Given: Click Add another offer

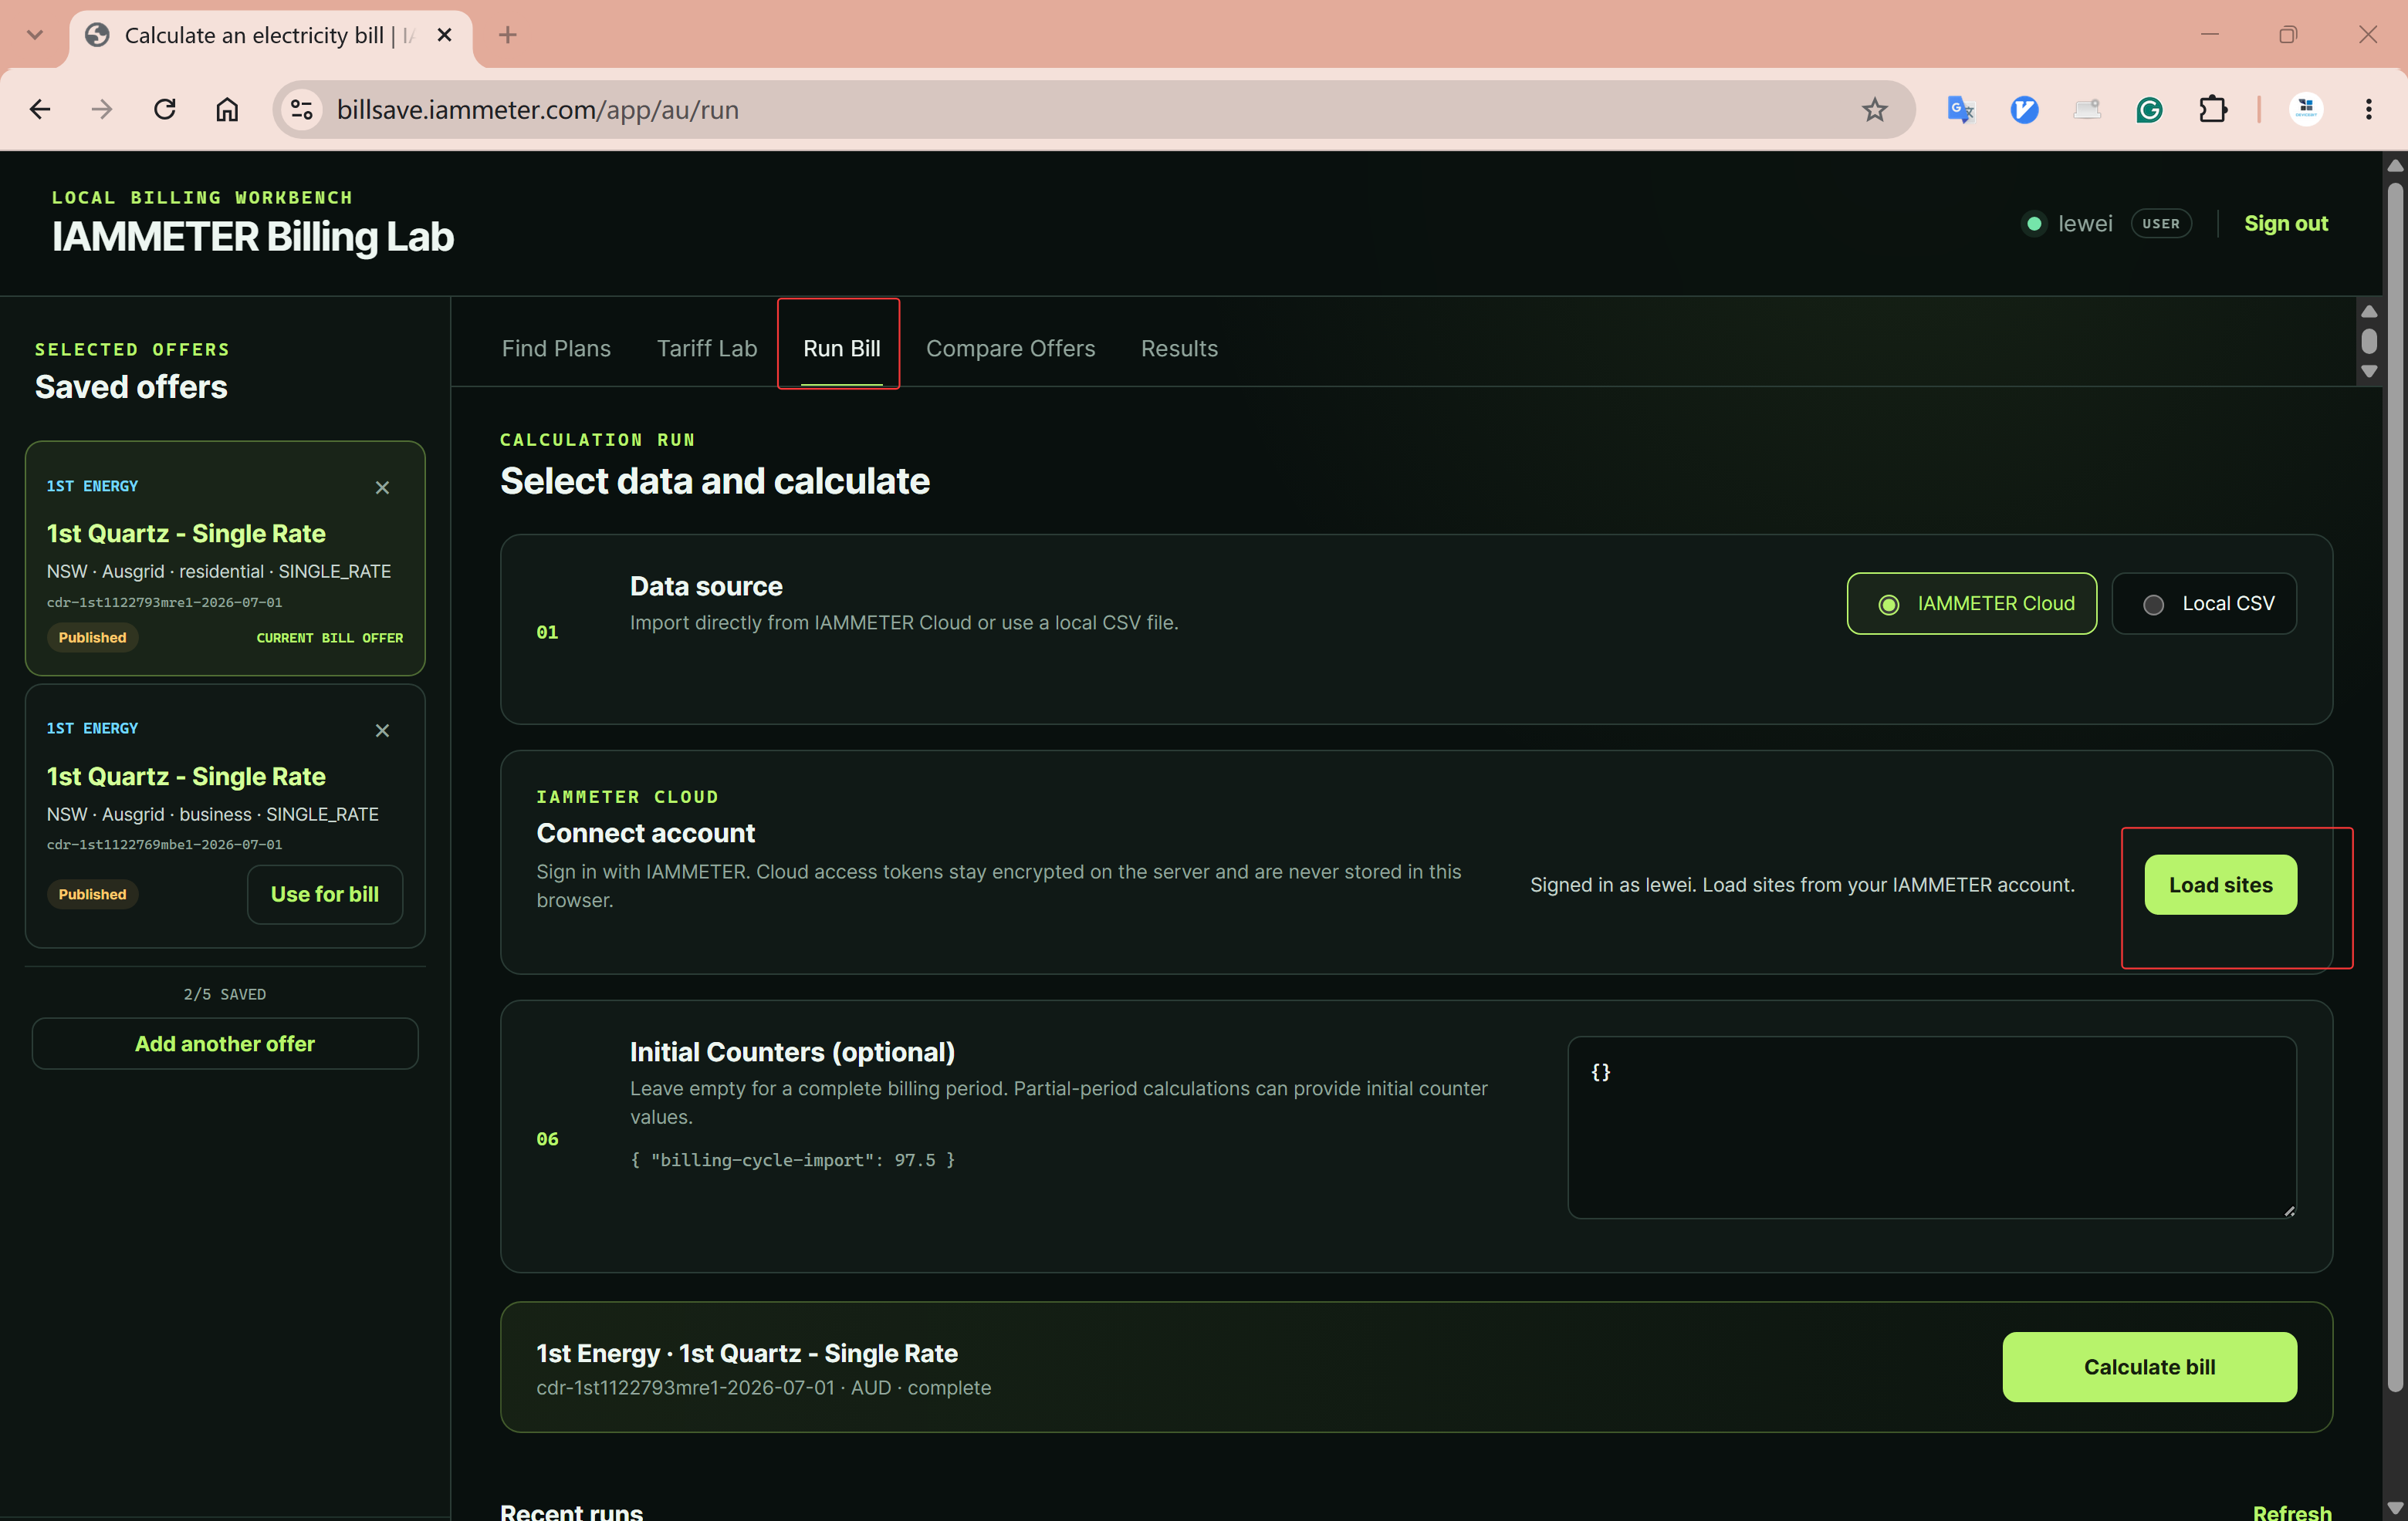Looking at the screenshot, I should [225, 1044].
